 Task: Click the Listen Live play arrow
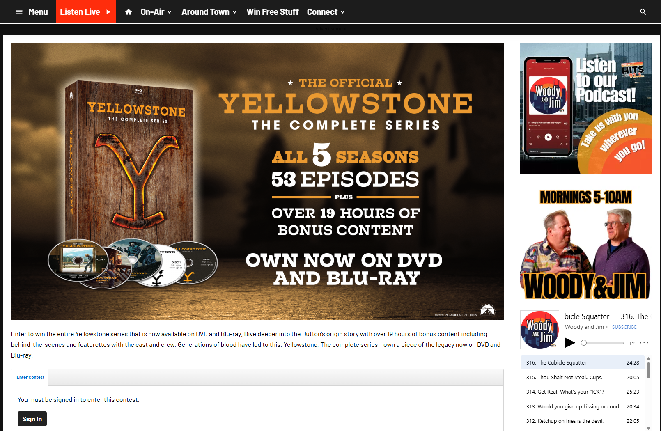coord(108,12)
